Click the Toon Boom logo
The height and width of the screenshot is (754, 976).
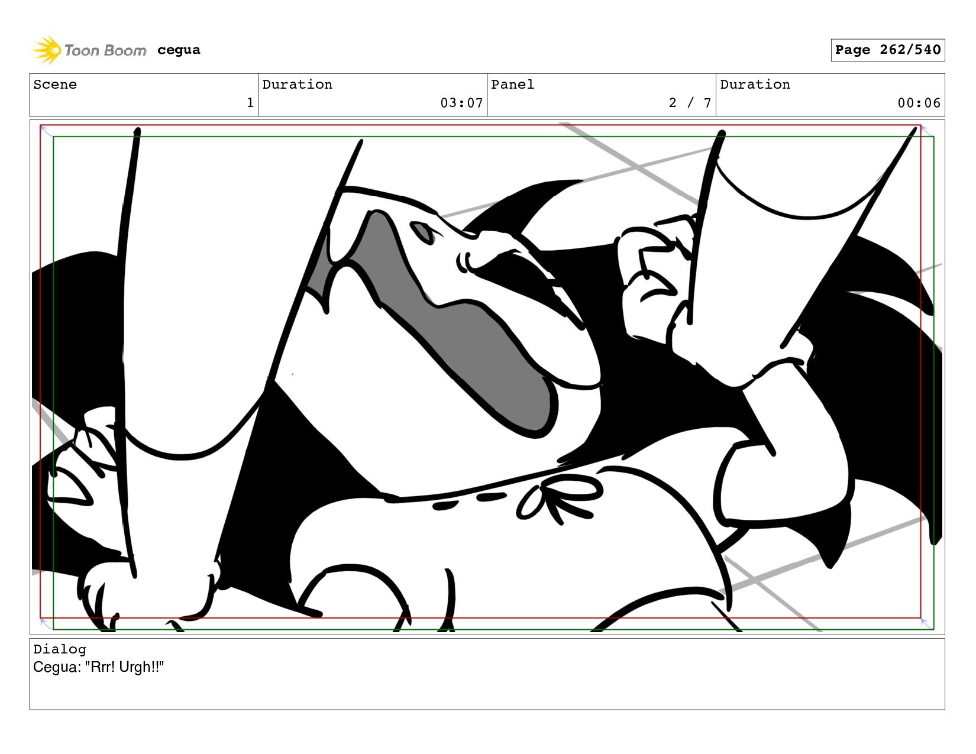[x=89, y=50]
